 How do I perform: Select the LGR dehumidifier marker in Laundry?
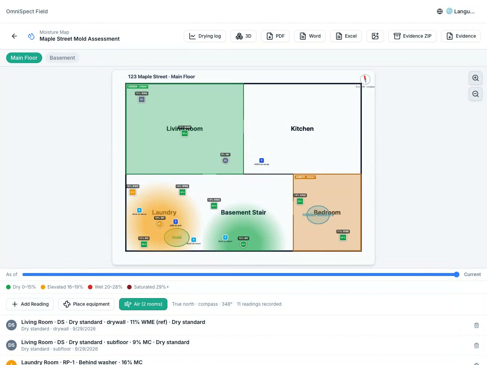(175, 222)
